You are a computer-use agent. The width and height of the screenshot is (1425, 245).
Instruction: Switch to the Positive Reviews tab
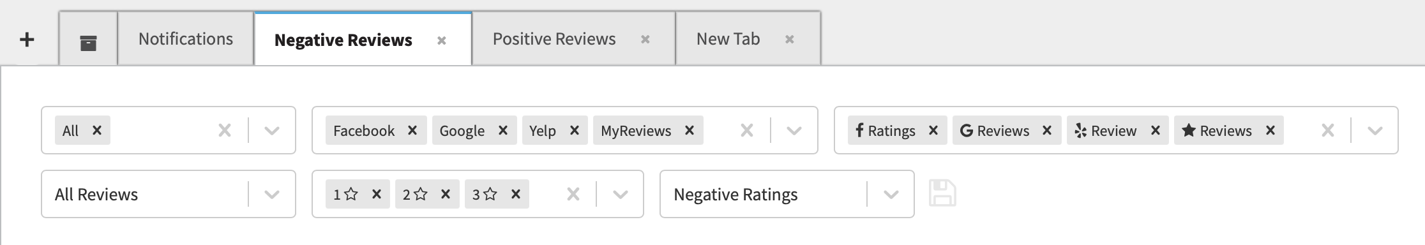point(554,39)
